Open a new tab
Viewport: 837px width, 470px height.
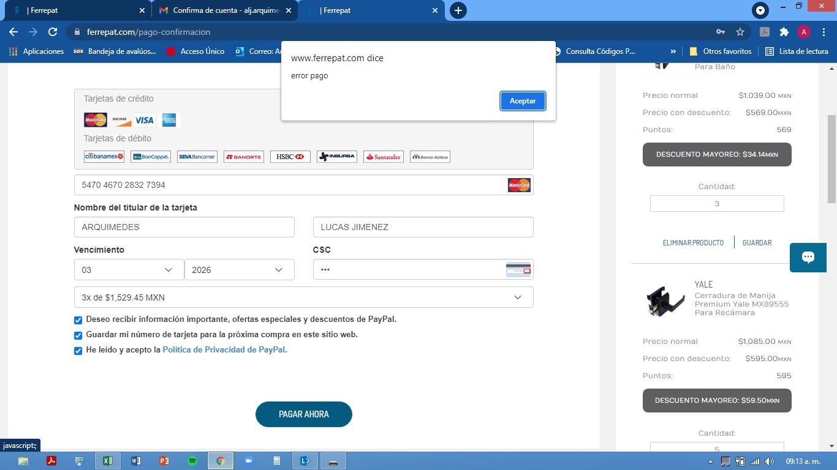[458, 10]
